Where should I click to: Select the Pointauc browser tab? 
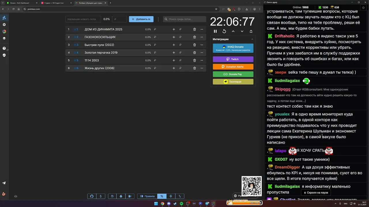pyautogui.click(x=91, y=3)
